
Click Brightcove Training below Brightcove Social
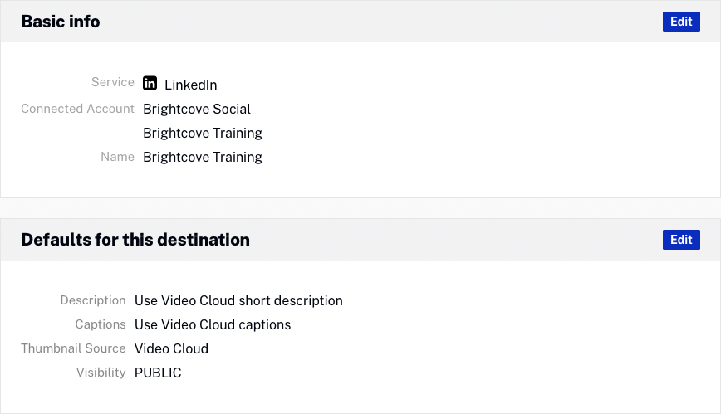pos(203,133)
